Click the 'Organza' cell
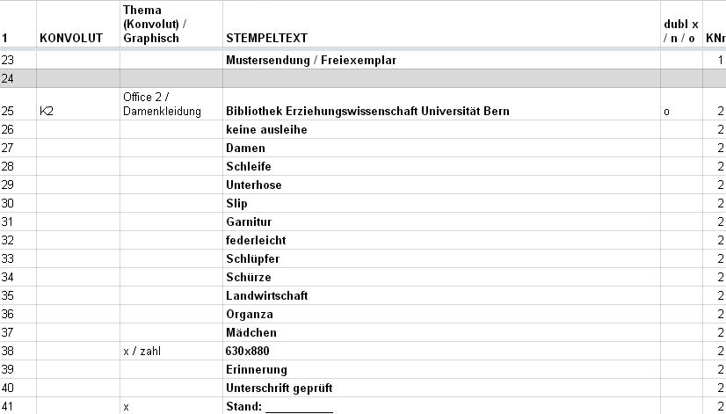Image resolution: width=726 pixels, height=414 pixels. [441, 314]
